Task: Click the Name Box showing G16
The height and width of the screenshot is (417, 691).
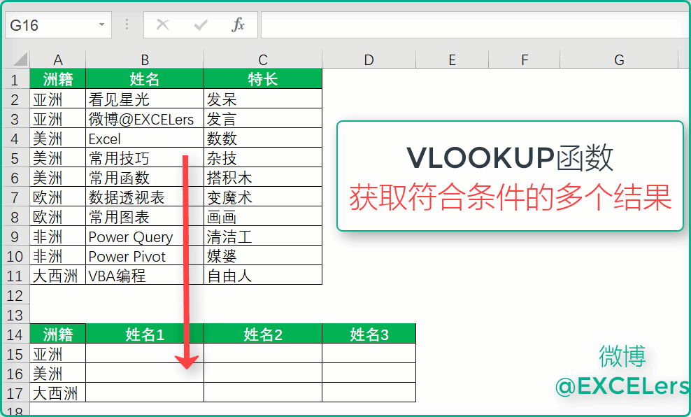Action: click(x=49, y=25)
